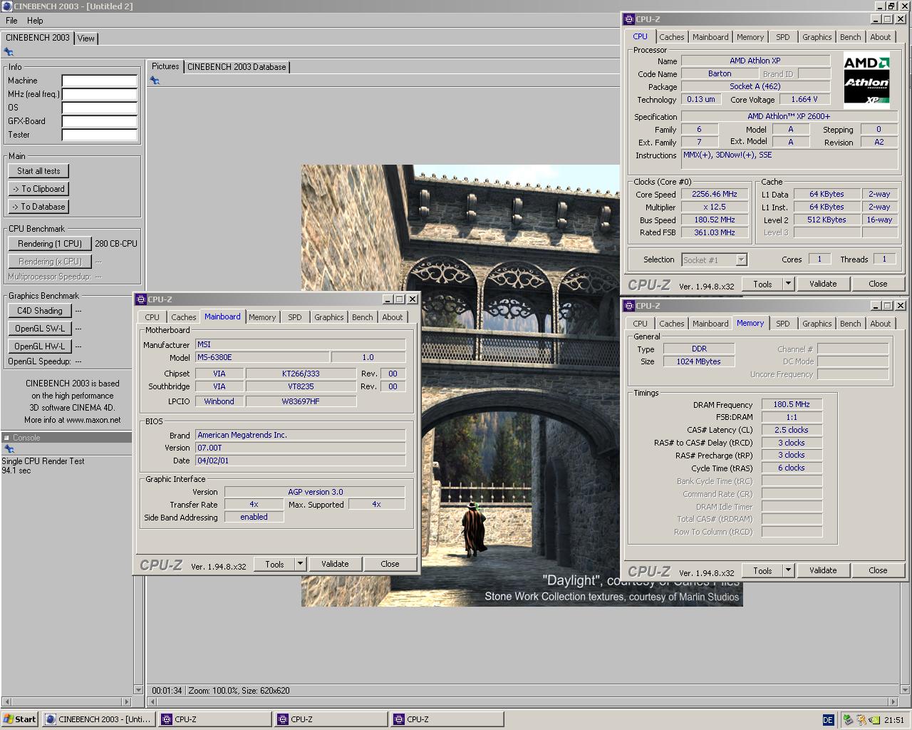This screenshot has width=912, height=730.
Task: Click the MHz (real freq.) input field
Action: click(99, 94)
